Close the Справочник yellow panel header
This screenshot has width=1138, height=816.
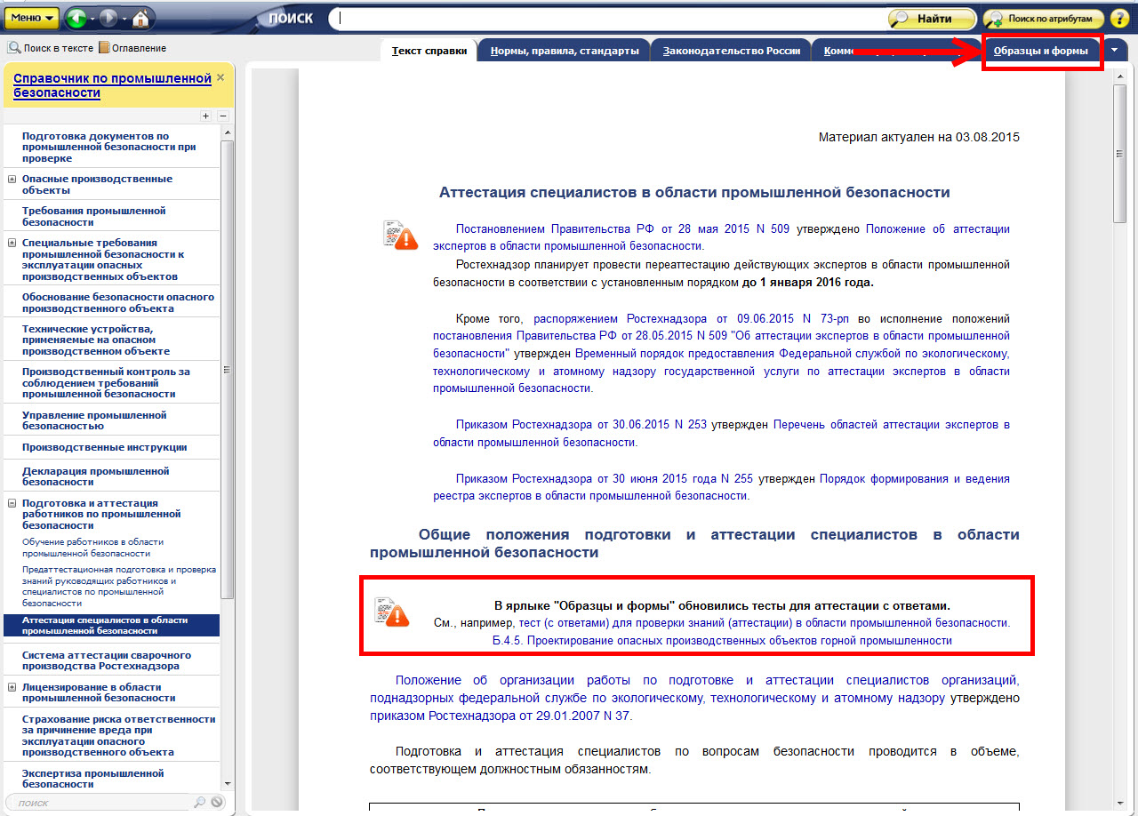pyautogui.click(x=220, y=77)
